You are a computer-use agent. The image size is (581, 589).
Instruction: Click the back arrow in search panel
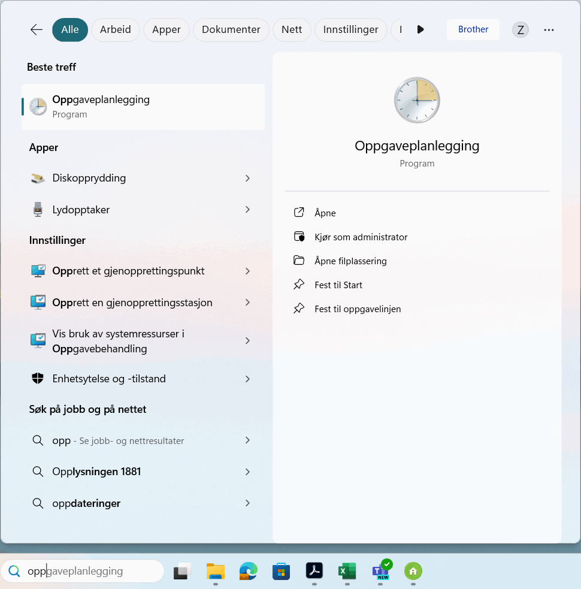click(x=37, y=30)
